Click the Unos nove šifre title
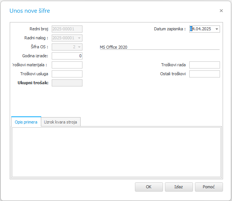The height and width of the screenshot is (201, 232). (30, 11)
